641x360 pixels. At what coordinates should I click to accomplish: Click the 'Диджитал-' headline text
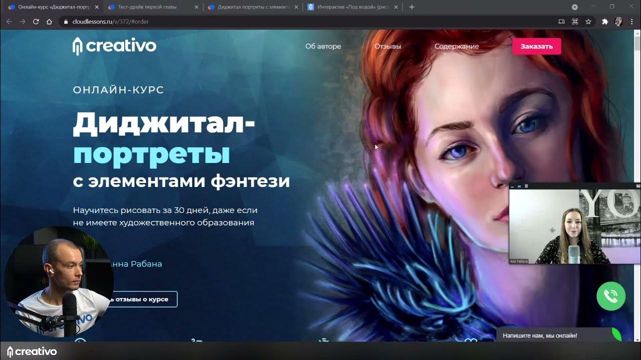pos(164,124)
